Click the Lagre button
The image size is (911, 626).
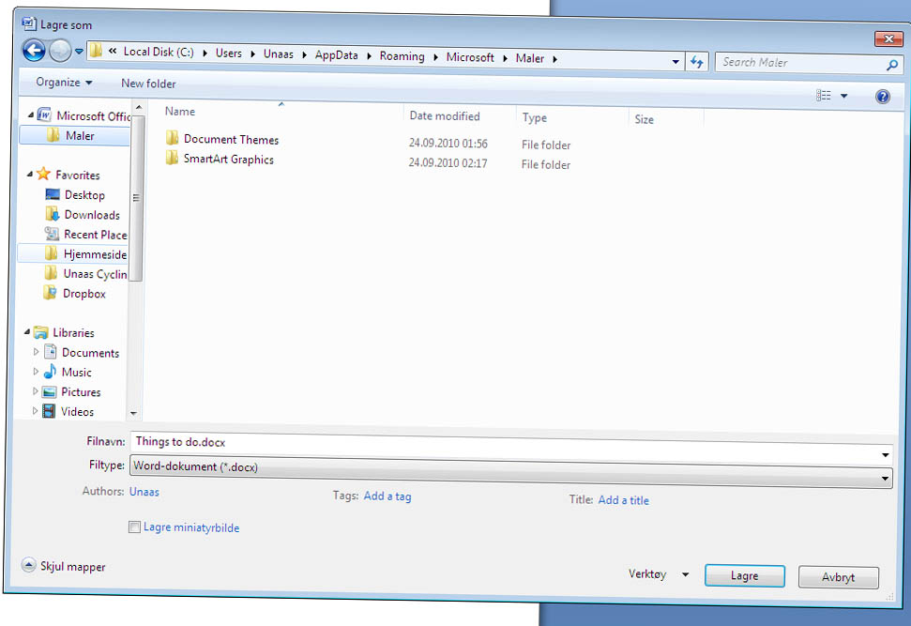pyautogui.click(x=744, y=576)
